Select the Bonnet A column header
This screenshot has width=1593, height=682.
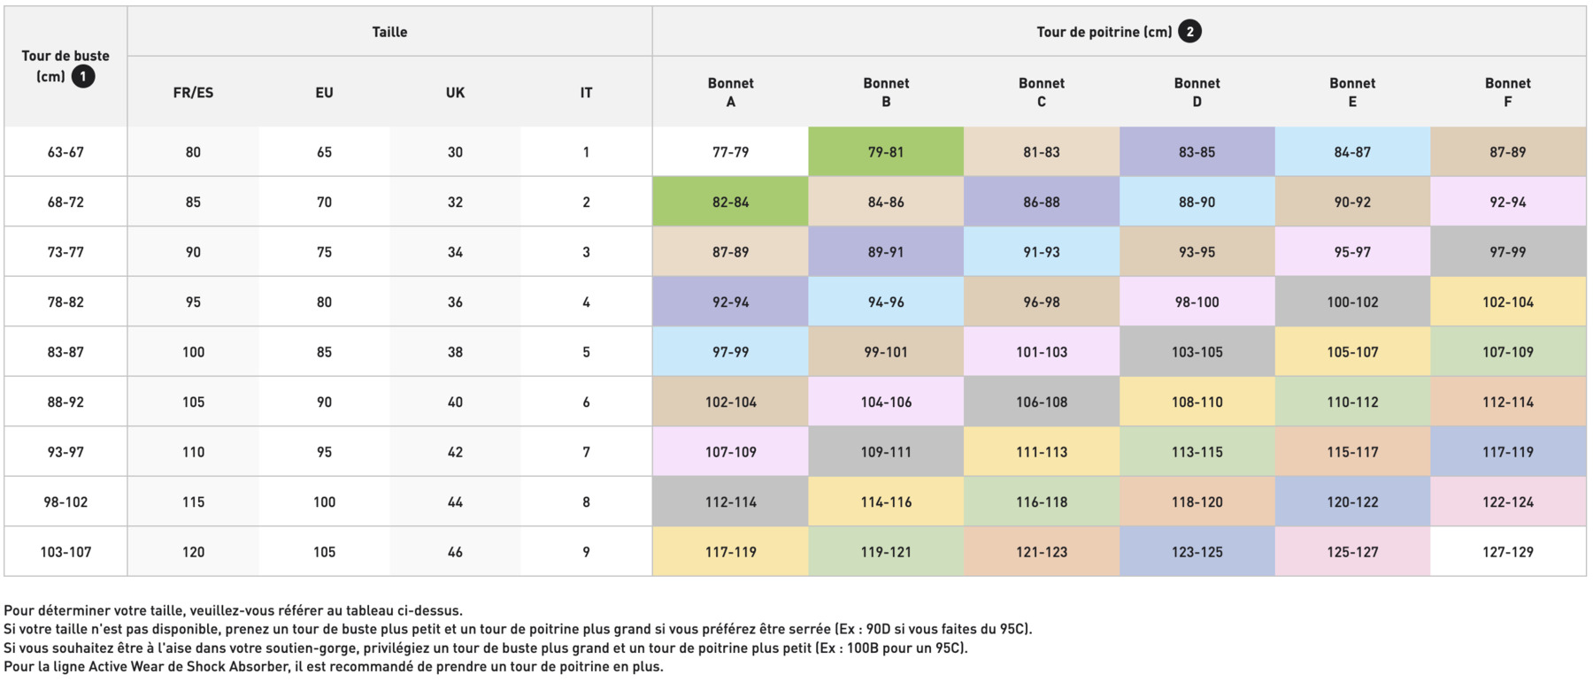point(730,93)
